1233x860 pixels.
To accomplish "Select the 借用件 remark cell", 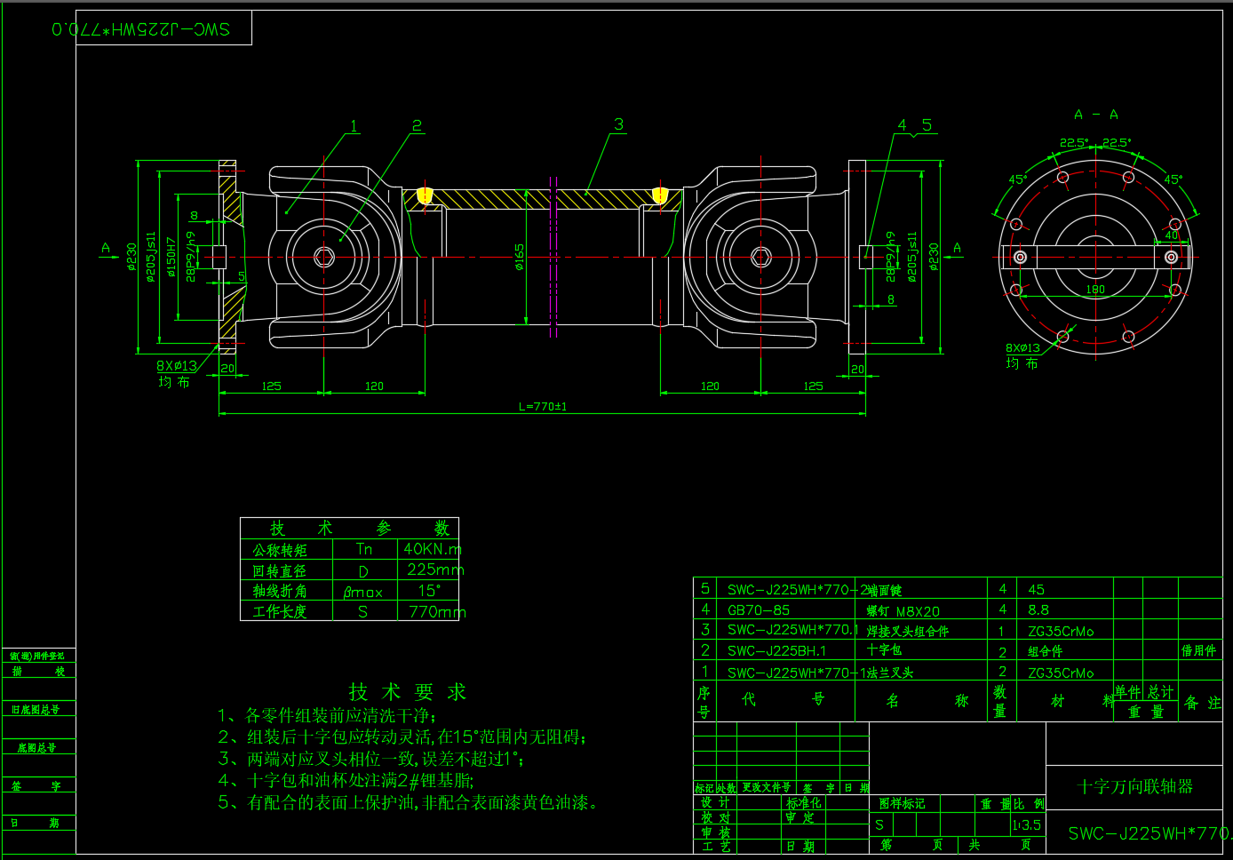I will (x=1198, y=651).
